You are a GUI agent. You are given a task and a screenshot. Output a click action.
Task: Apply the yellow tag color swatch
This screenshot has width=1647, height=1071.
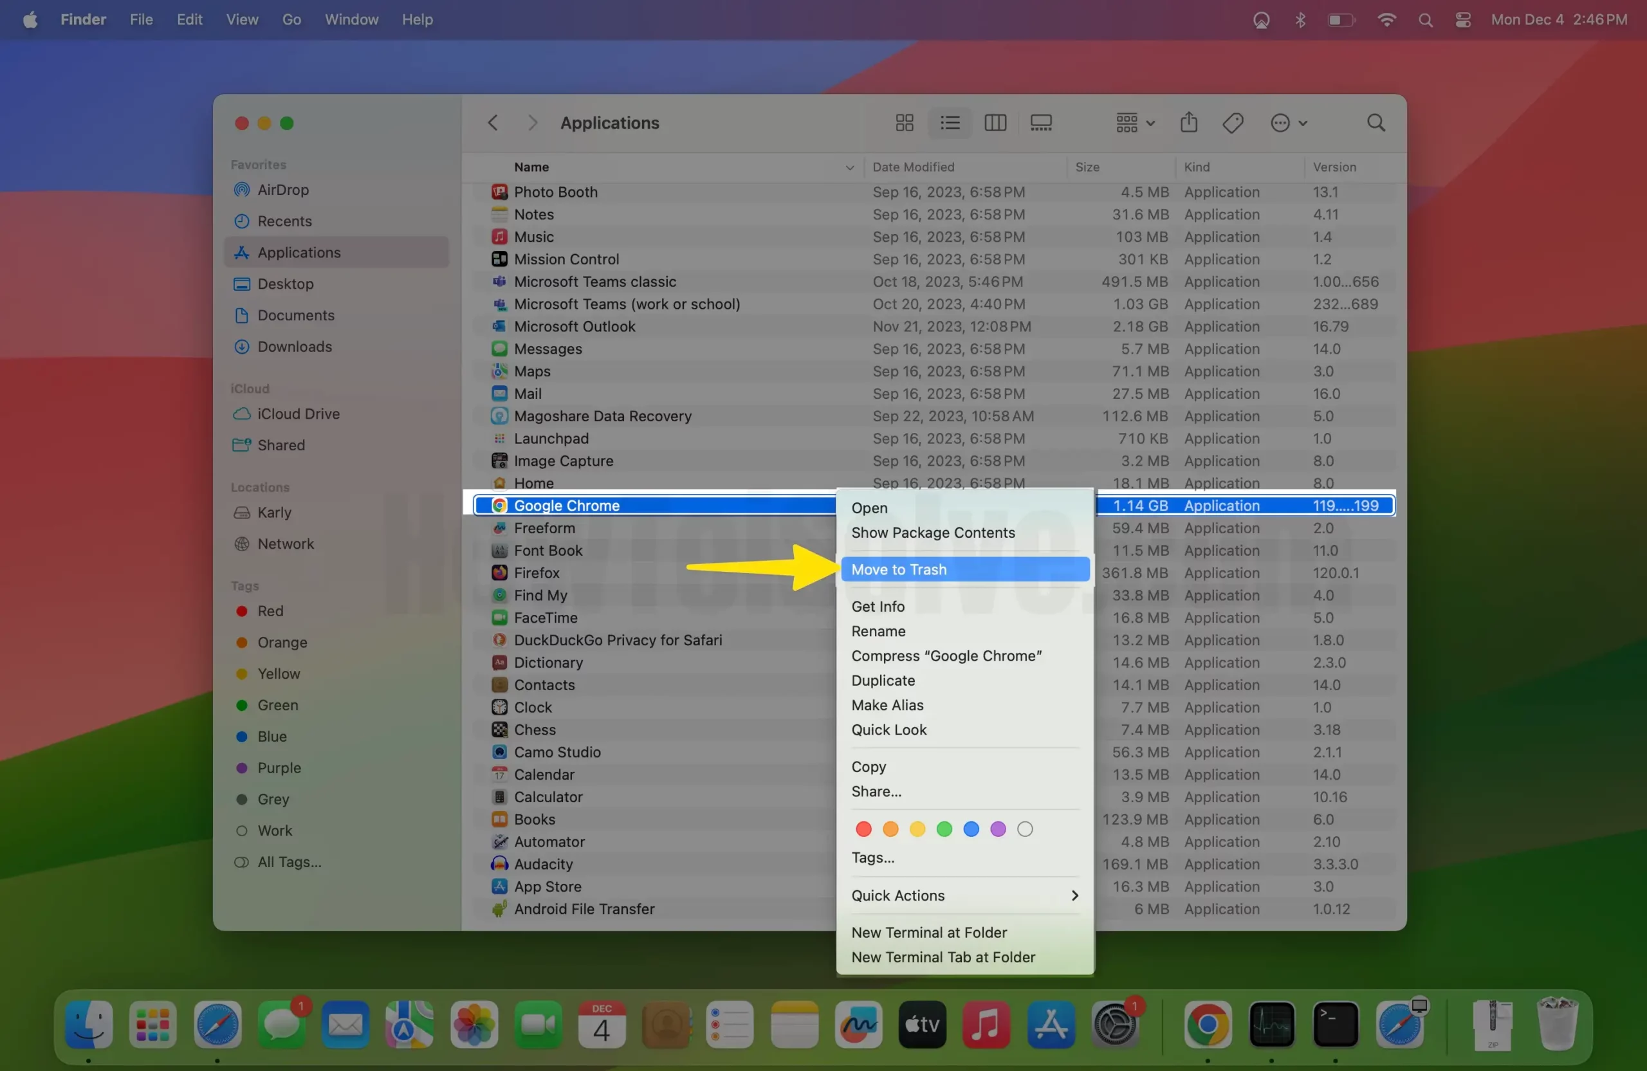[x=917, y=829]
